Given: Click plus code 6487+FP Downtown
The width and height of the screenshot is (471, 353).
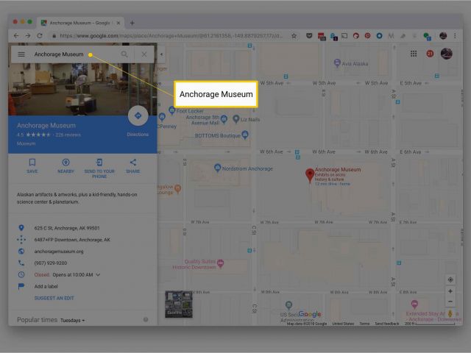Looking at the screenshot, I should pyautogui.click(x=72, y=240).
